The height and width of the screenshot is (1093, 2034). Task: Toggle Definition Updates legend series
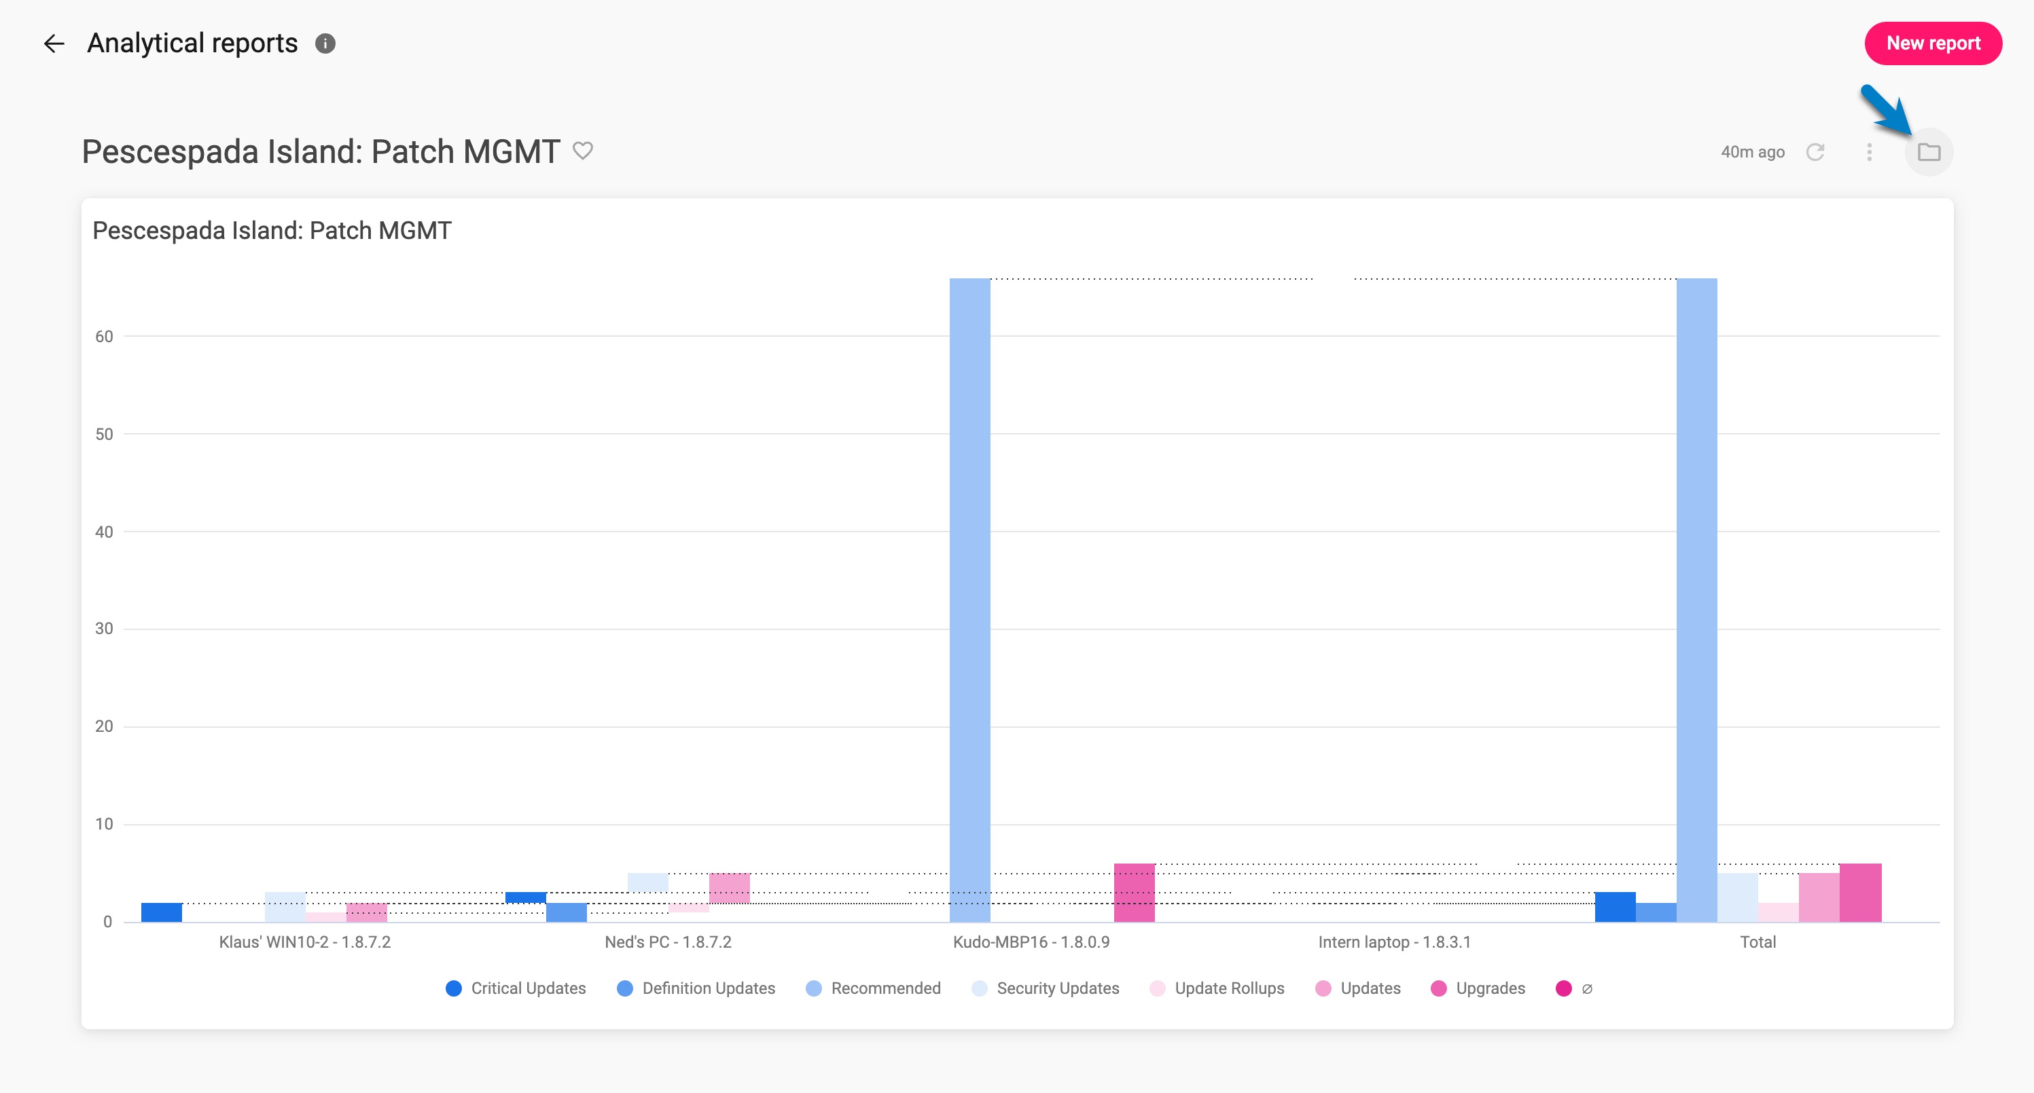click(696, 988)
